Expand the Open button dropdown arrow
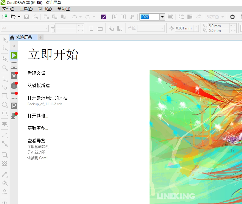Viewport: 242px width, 204px height. point(19,17)
